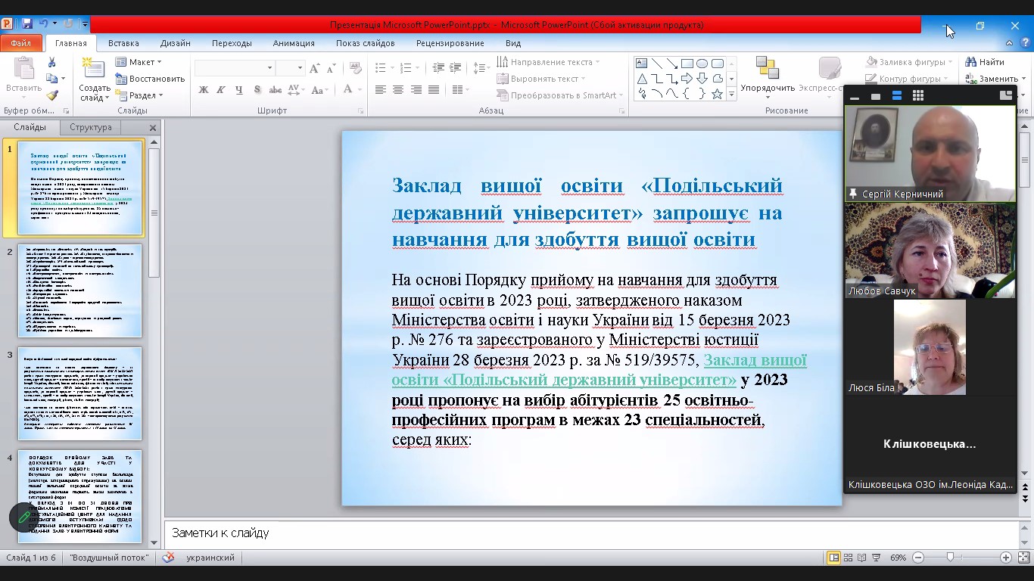This screenshot has width=1034, height=581.
Task: Click the Восстановить reset button
Action: [150, 79]
